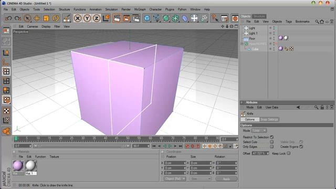Click the Undo arrow in the top toolbar

8,18
